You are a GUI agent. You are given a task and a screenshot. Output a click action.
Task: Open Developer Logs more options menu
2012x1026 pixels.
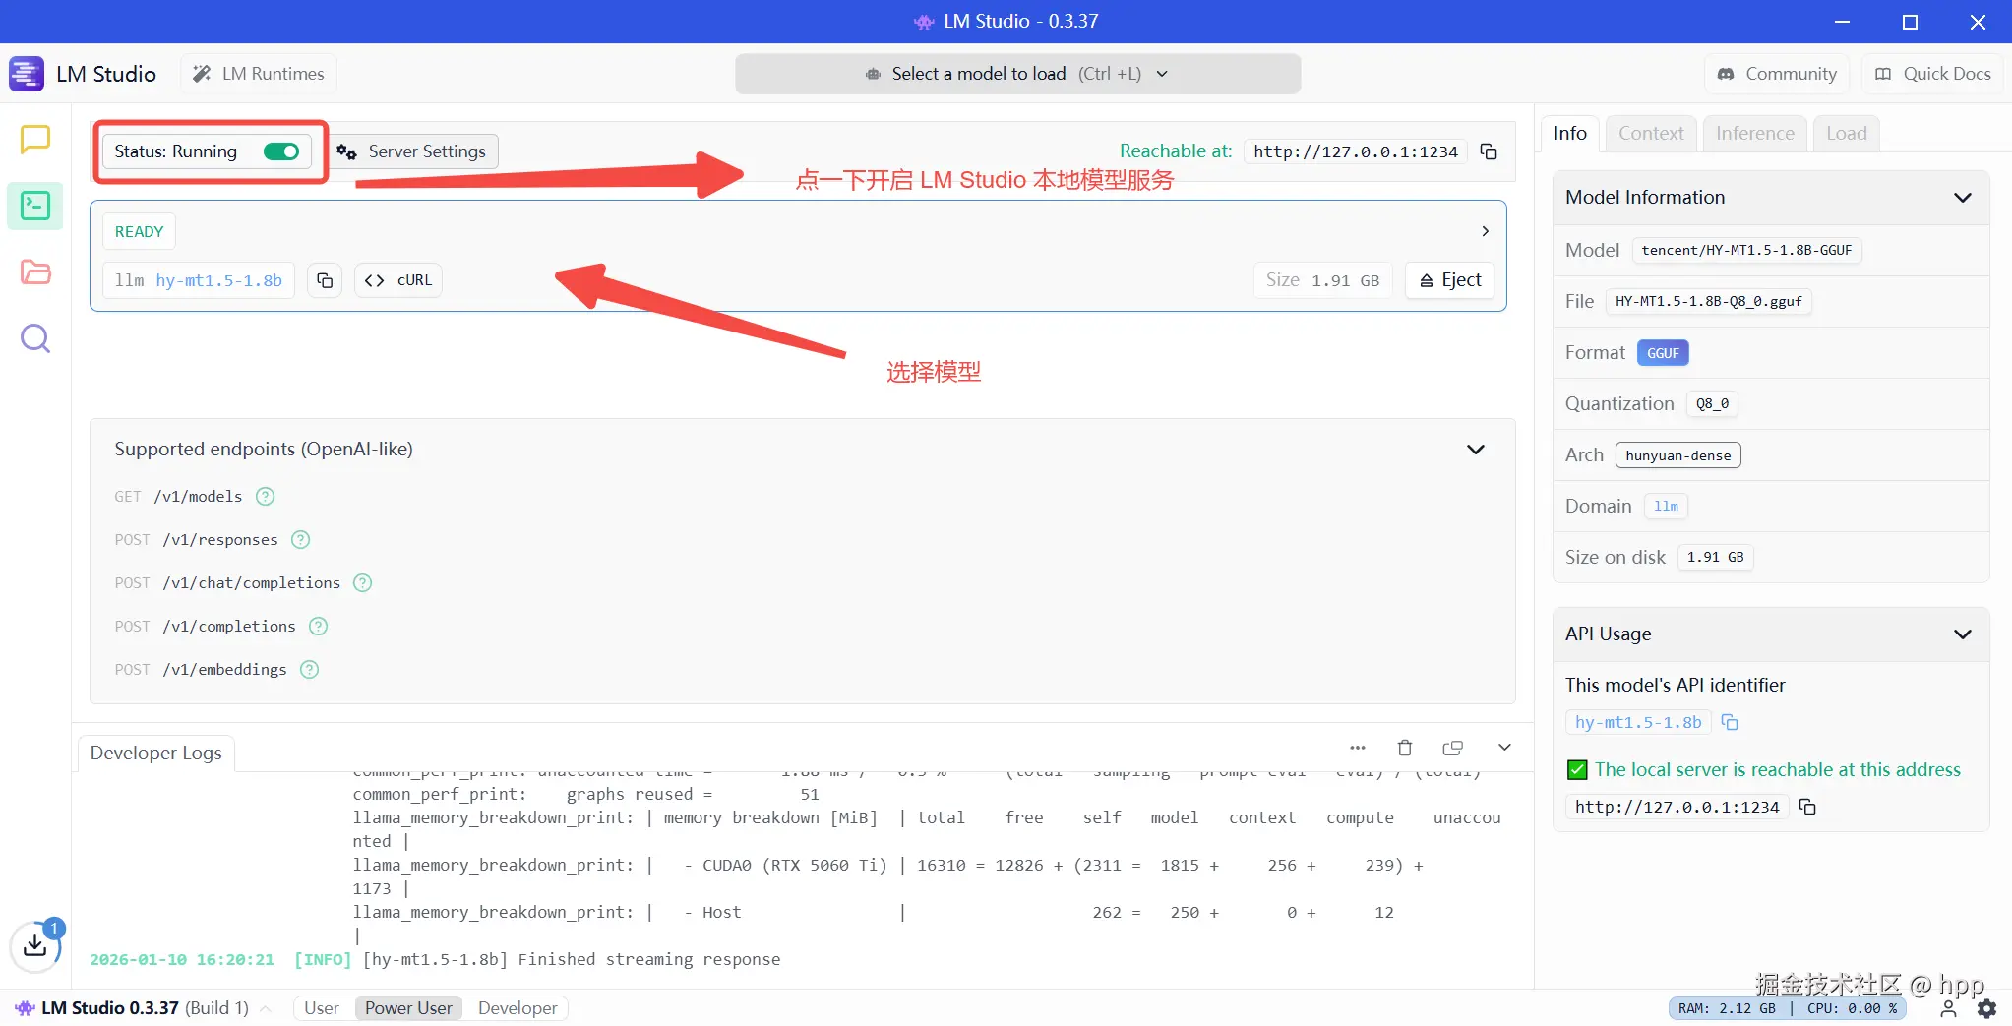pyautogui.click(x=1358, y=748)
